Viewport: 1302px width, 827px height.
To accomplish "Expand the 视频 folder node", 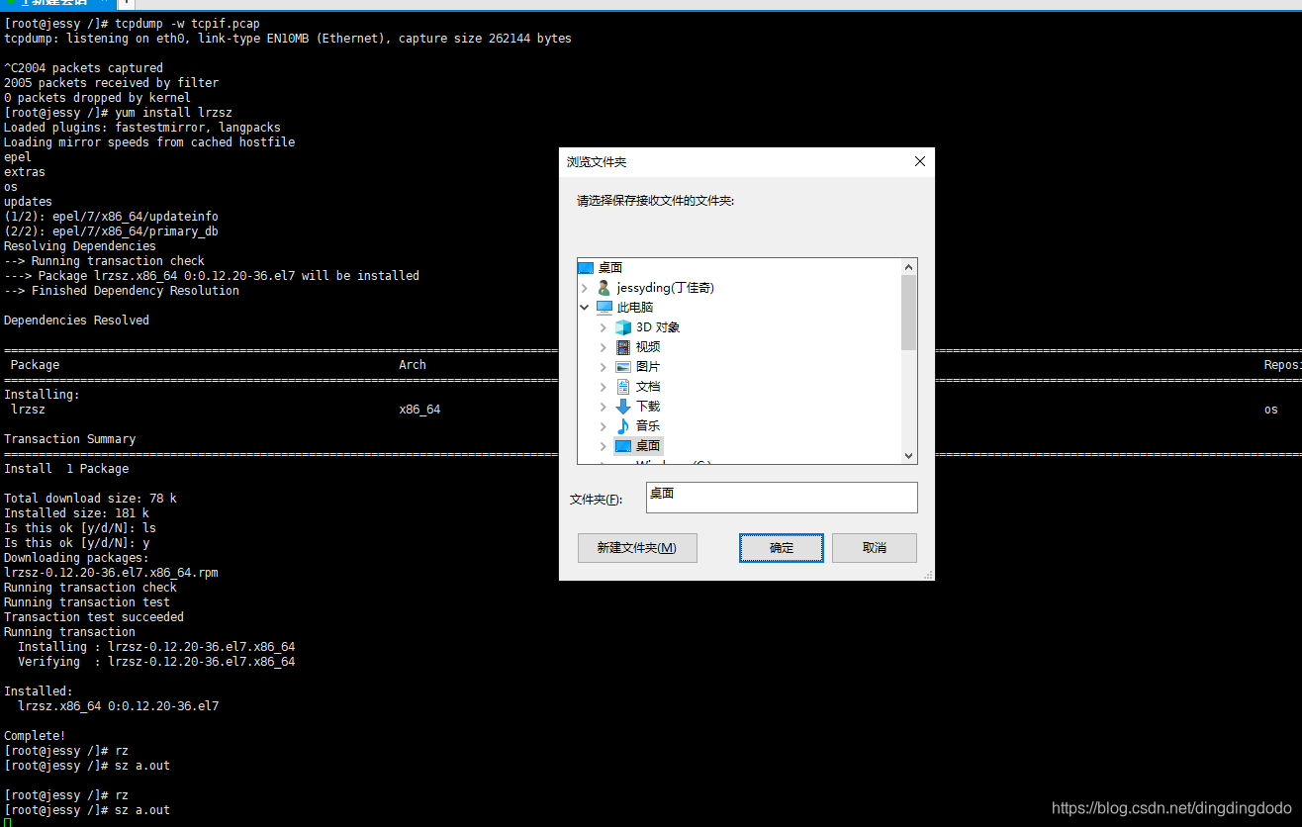I will pyautogui.click(x=604, y=347).
